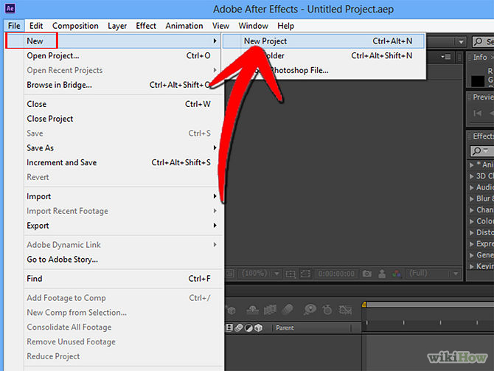The image size is (494, 371).
Task: Click the frame blend column switch icon
Action: 229,327
